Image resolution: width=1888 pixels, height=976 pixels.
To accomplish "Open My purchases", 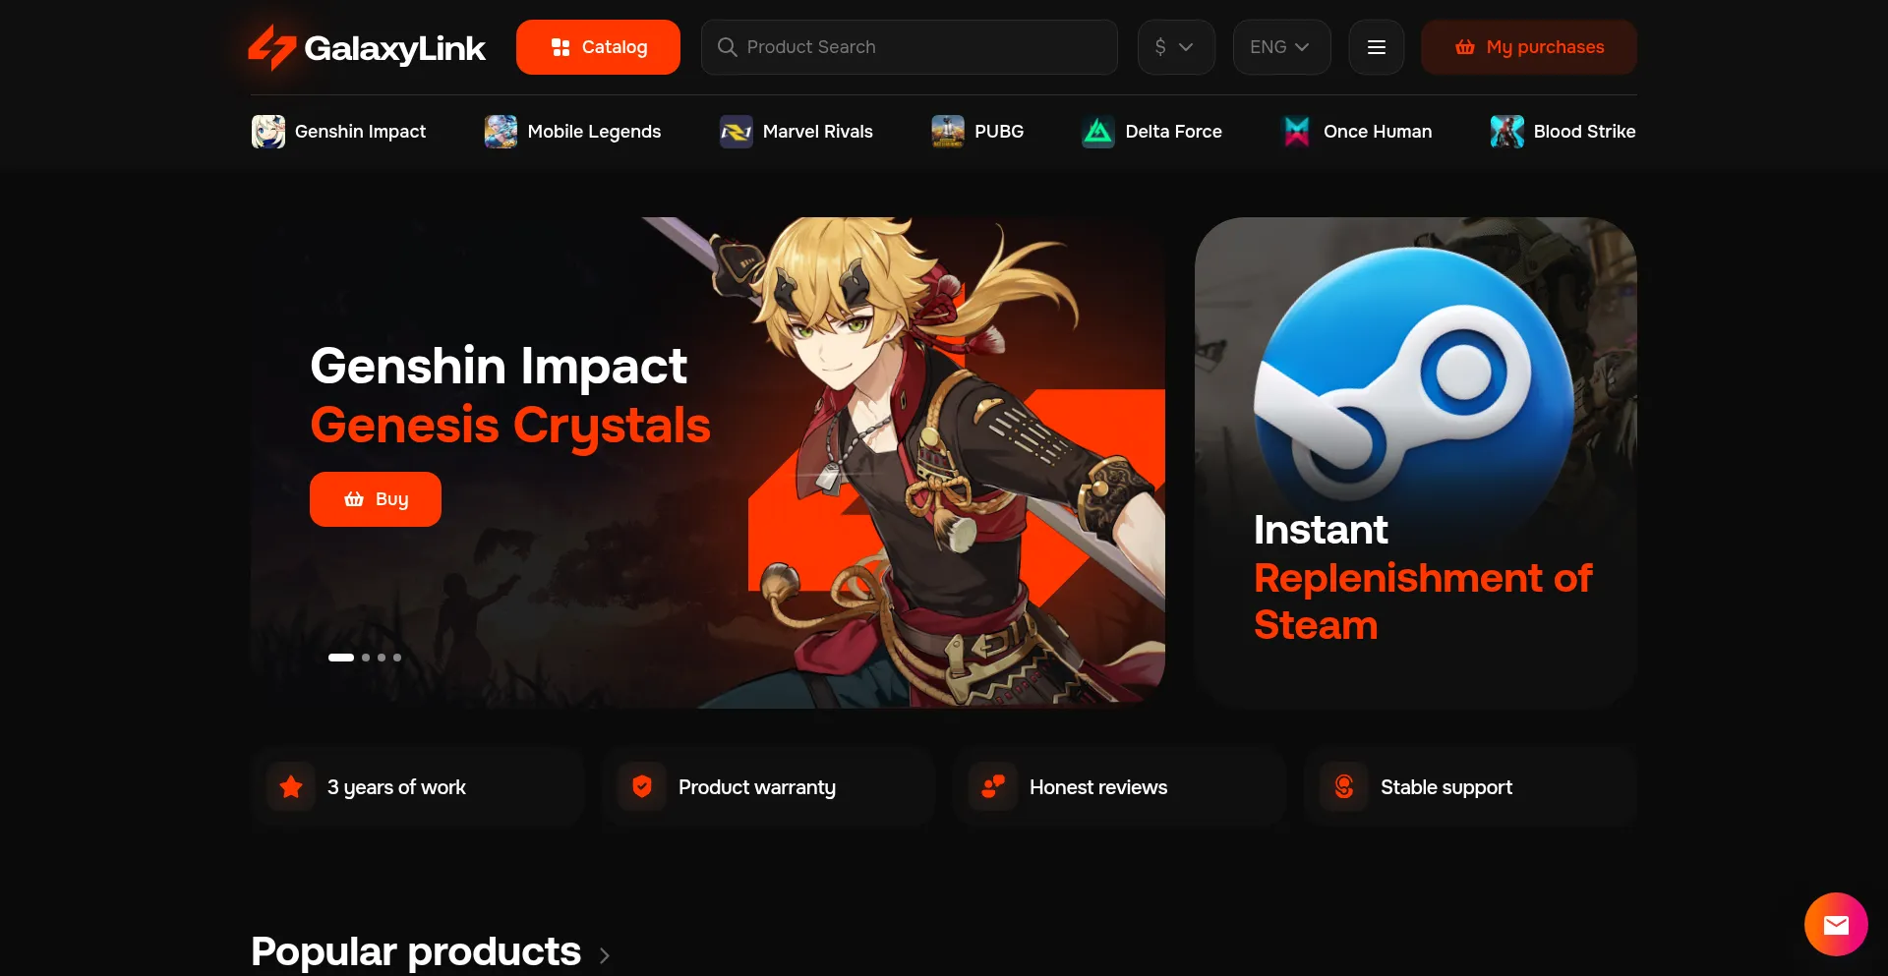I will click(1529, 47).
